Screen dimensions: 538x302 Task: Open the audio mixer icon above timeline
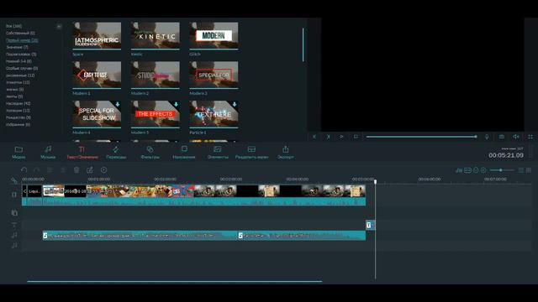pyautogui.click(x=459, y=170)
